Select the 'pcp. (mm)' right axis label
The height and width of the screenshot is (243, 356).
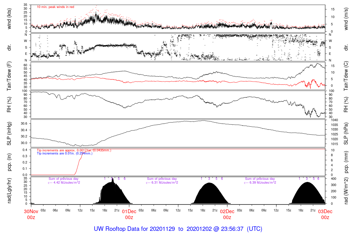[347, 162]
